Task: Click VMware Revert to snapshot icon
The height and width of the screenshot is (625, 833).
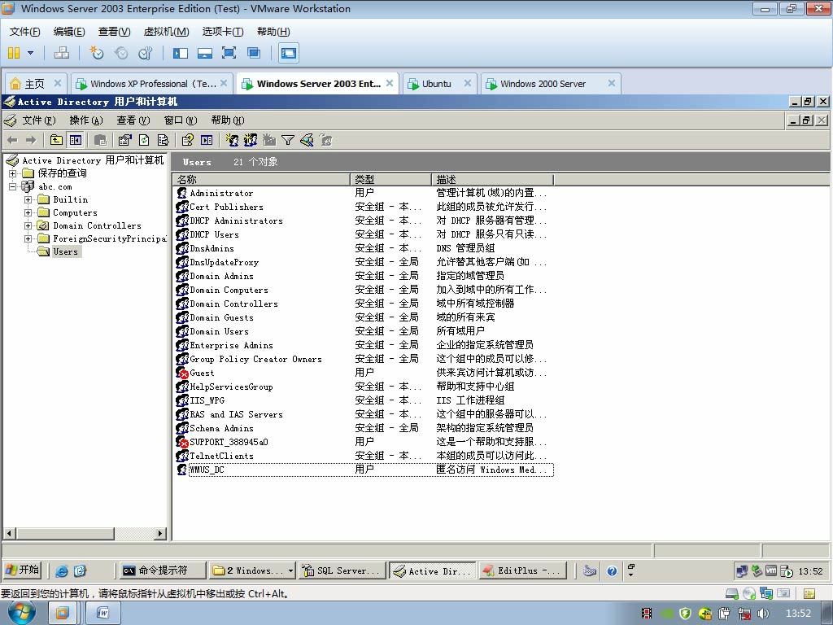Action: click(121, 53)
